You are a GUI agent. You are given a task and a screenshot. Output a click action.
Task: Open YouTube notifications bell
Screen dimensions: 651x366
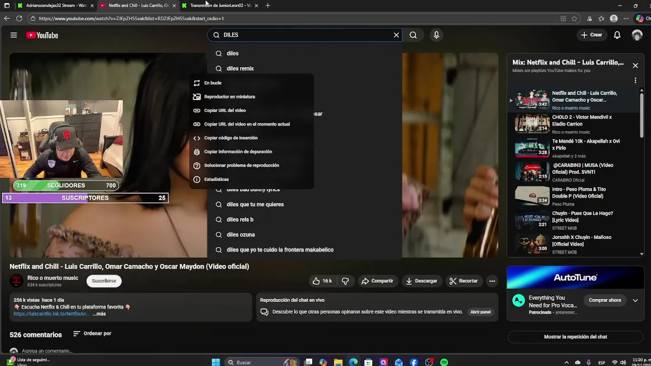click(x=617, y=35)
